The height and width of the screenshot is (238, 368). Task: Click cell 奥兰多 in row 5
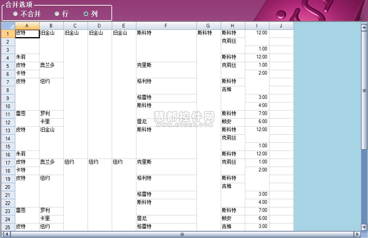(51, 70)
